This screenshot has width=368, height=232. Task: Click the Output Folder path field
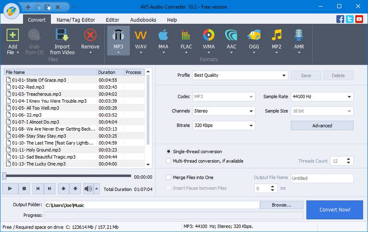pyautogui.click(x=152, y=205)
